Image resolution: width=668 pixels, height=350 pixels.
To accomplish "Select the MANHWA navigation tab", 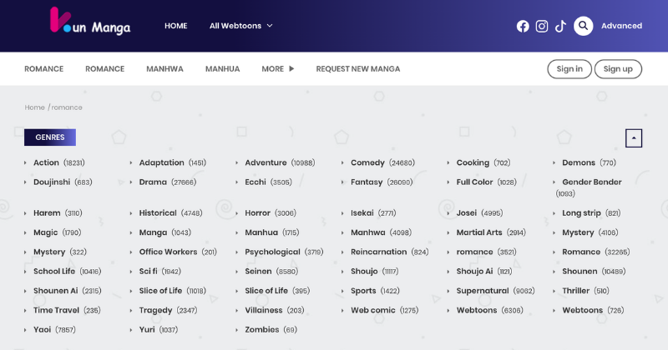I will (x=164, y=69).
